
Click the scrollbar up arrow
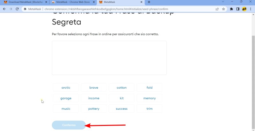[x=253, y=14]
